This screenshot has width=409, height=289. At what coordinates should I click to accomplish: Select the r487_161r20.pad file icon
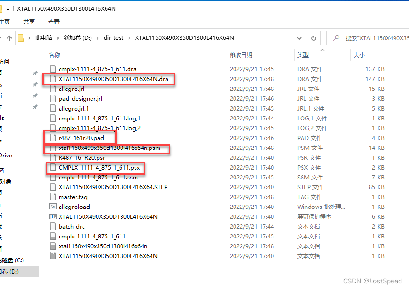(53, 138)
